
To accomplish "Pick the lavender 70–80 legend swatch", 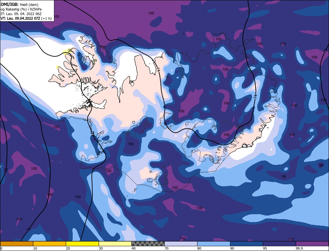I will point(181,243).
